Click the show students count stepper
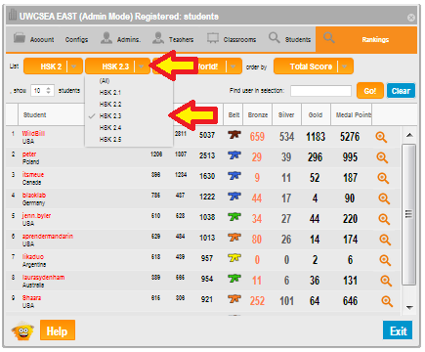The width and height of the screenshot is (425, 352). 49,90
